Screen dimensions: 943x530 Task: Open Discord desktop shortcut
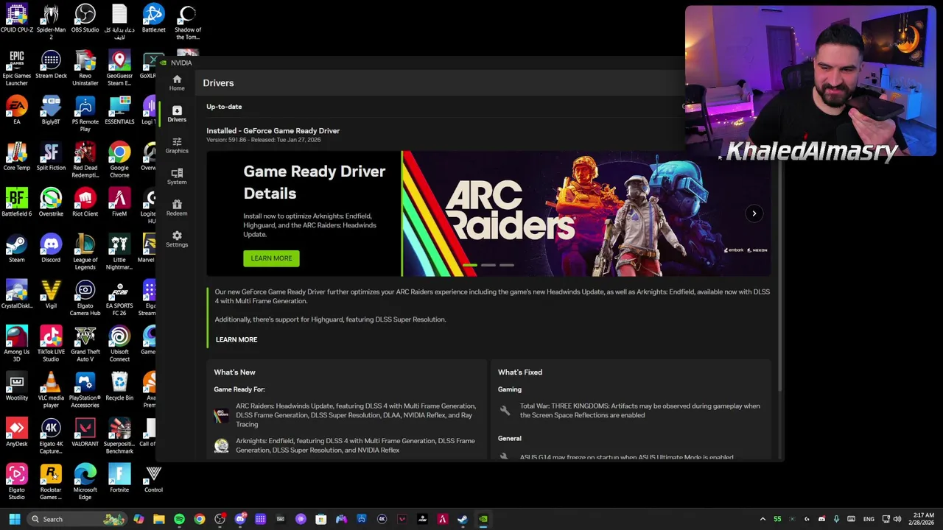coord(51,249)
